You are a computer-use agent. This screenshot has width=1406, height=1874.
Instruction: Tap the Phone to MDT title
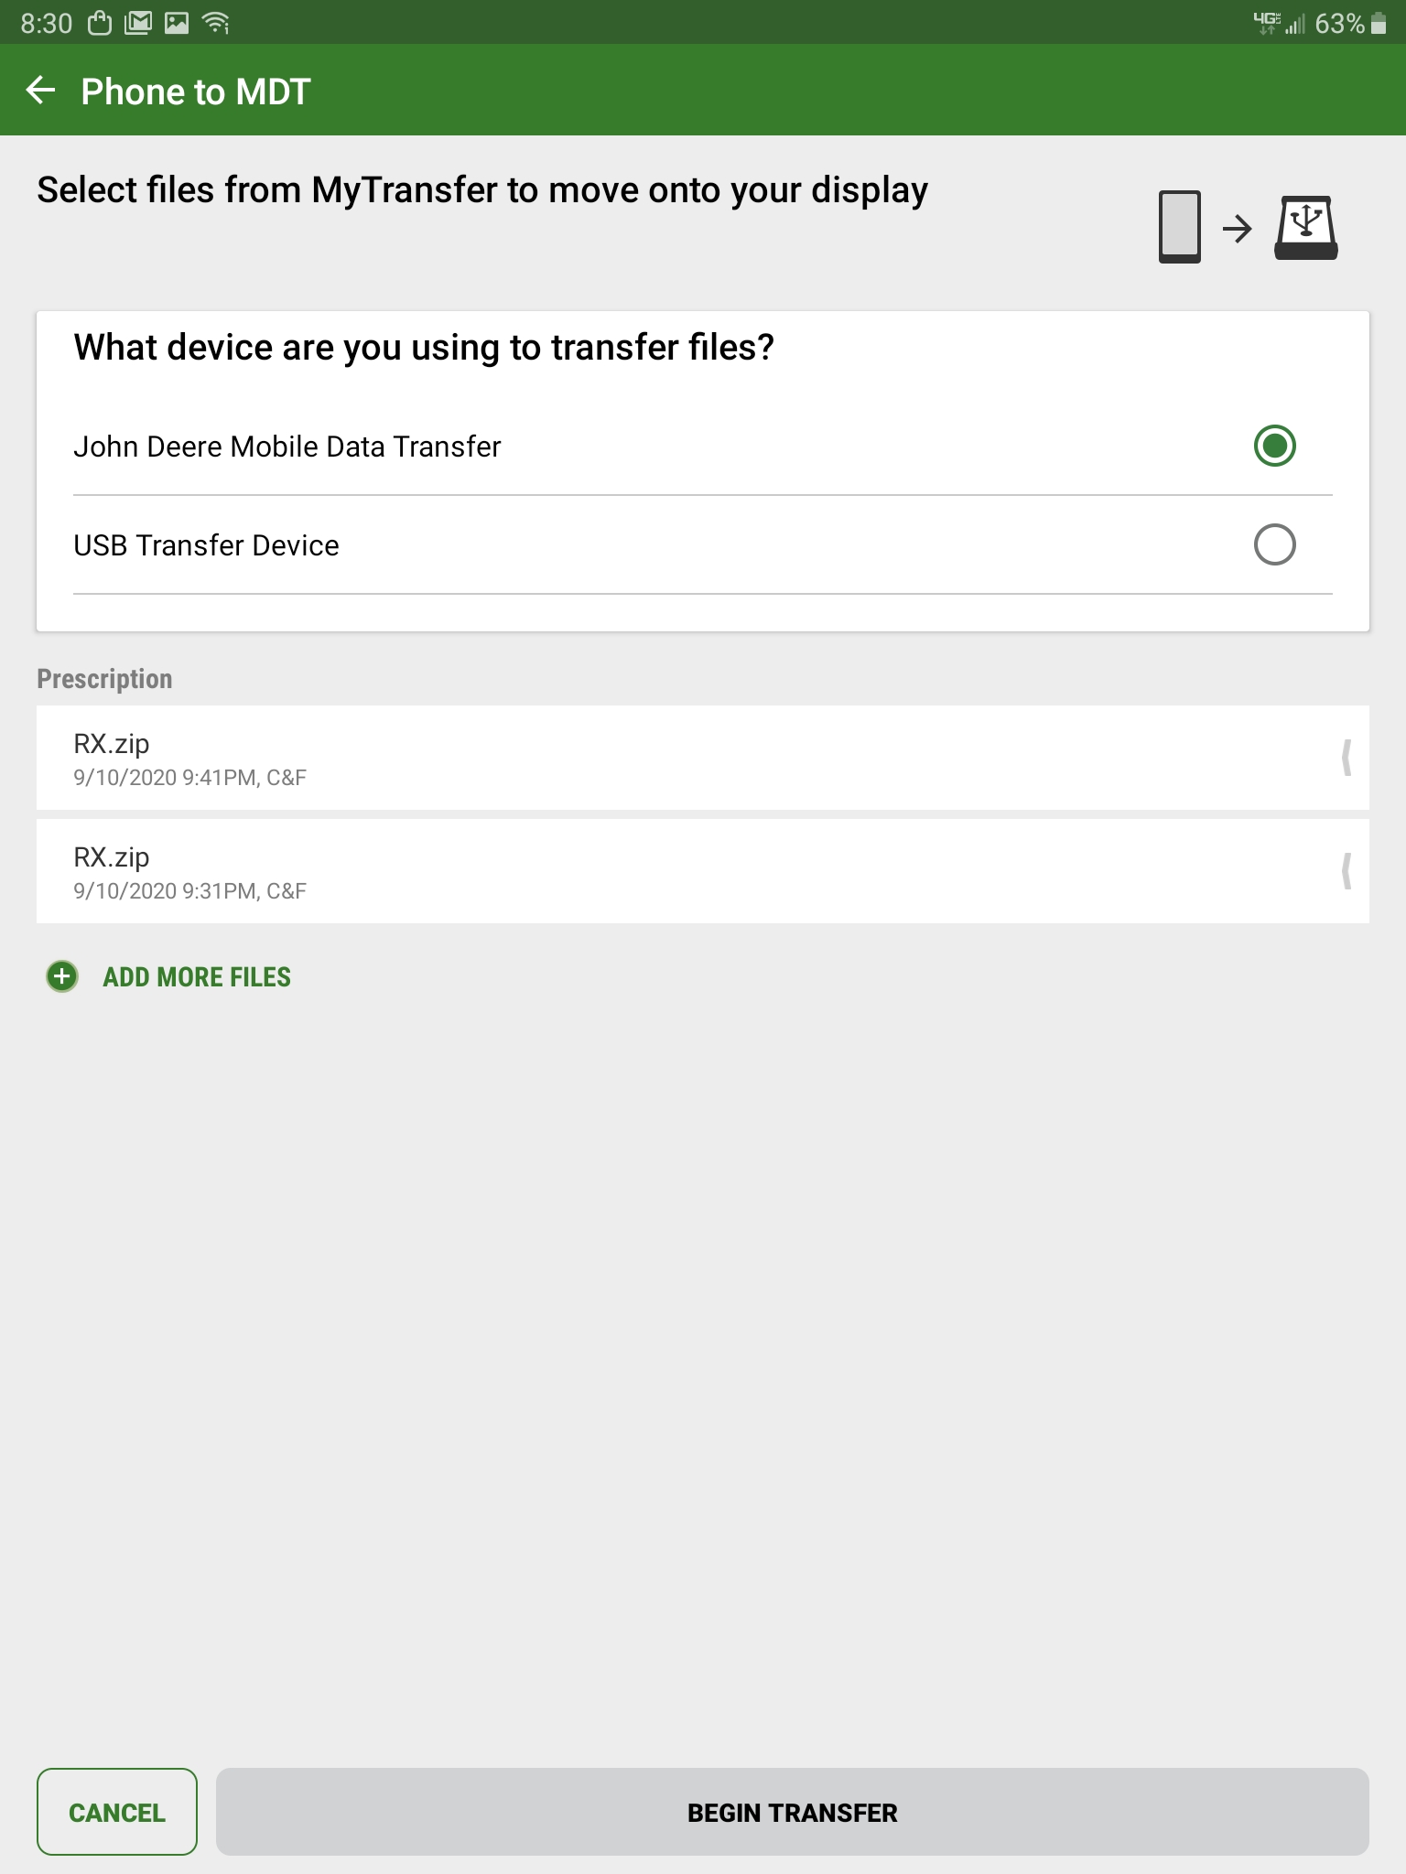[x=196, y=92]
